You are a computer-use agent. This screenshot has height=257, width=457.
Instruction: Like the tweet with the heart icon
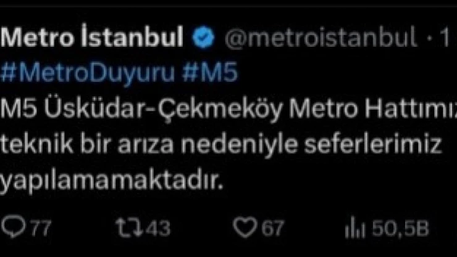coord(245,227)
